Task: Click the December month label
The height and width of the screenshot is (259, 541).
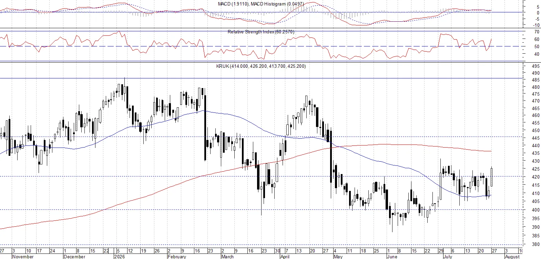Action: point(74,257)
